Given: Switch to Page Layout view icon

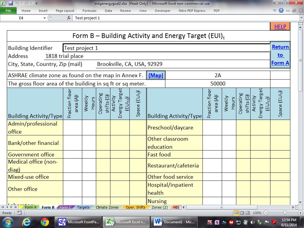Looking at the screenshot, I should pyautogui.click(x=242, y=213).
